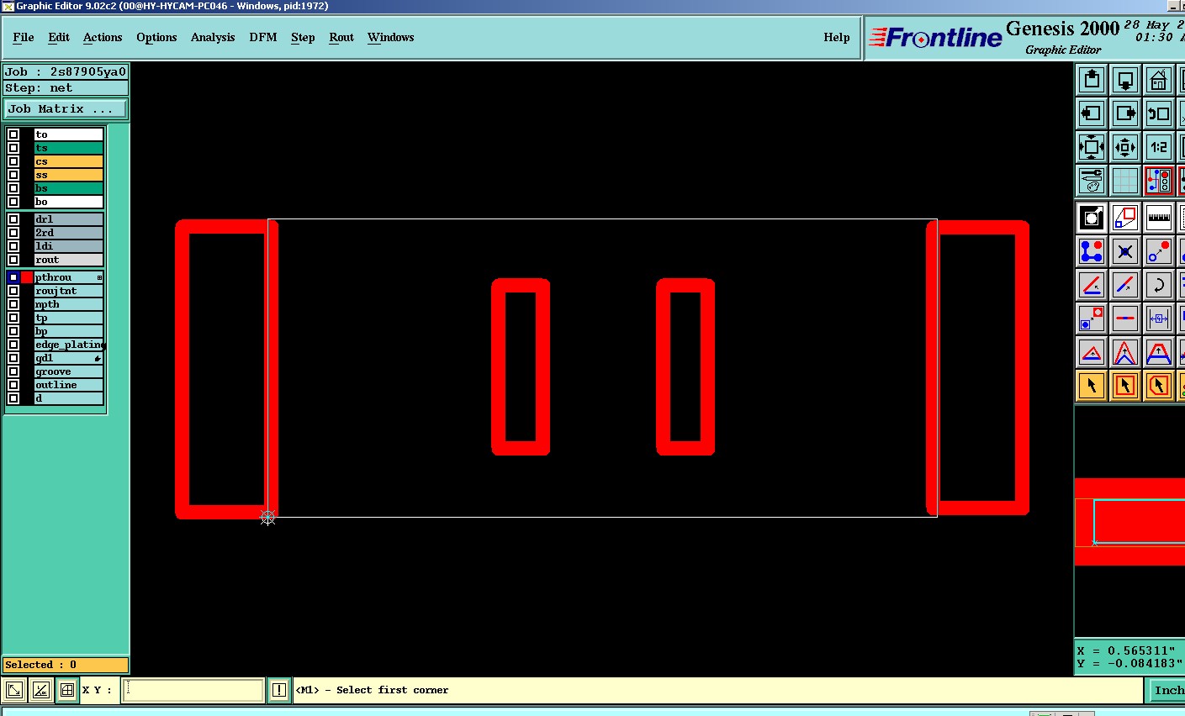This screenshot has width=1185, height=716.
Task: Open the Help menu
Action: pyautogui.click(x=837, y=37)
